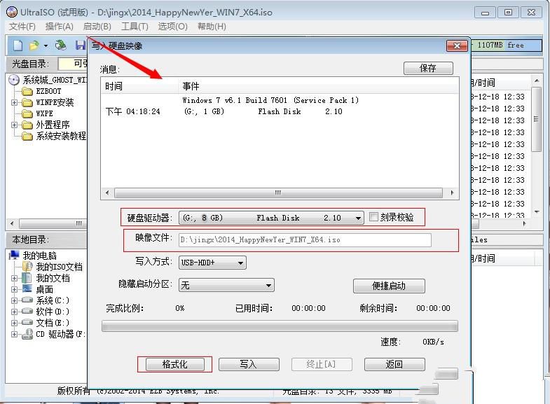The height and width of the screenshot is (404, 550).
Task: Click the 映像文件 path input field
Action: [305, 240]
